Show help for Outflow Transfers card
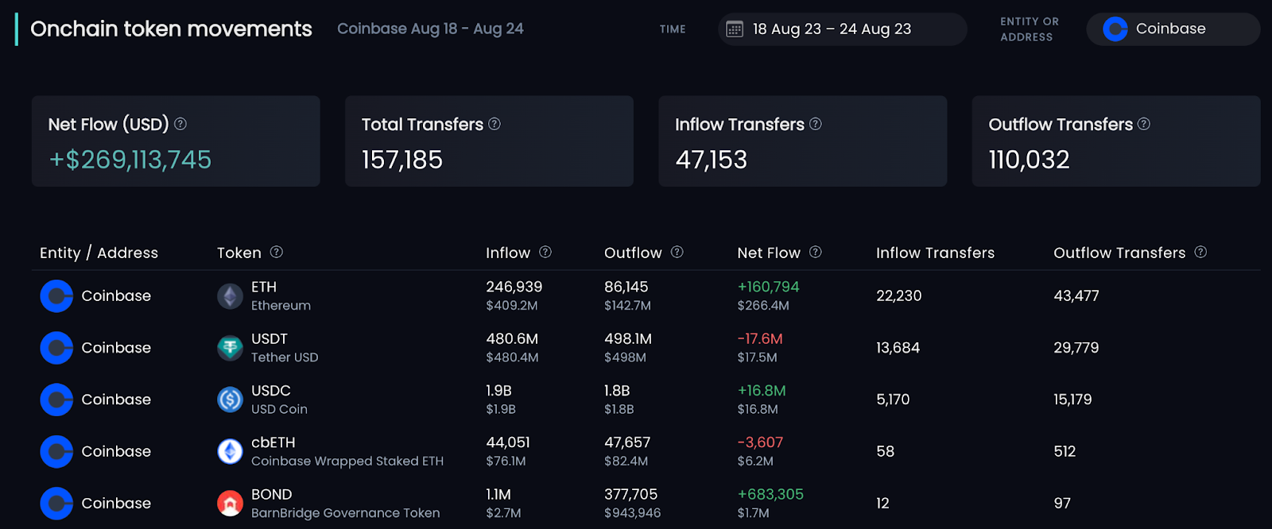Viewport: 1272px width, 529px height. [x=1144, y=124]
